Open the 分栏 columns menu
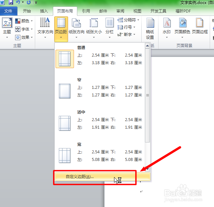Image resolution: width=214 pixels, height=207 pixels. point(109,28)
